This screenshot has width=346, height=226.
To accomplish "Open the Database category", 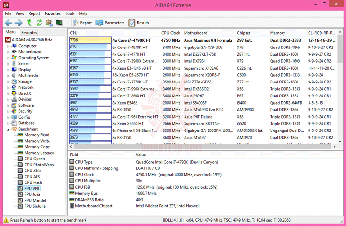I will tap(26, 123).
